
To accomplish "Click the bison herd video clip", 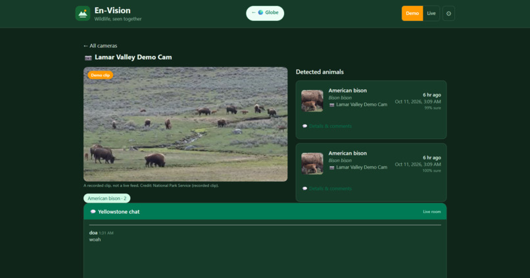I will [x=185, y=124].
